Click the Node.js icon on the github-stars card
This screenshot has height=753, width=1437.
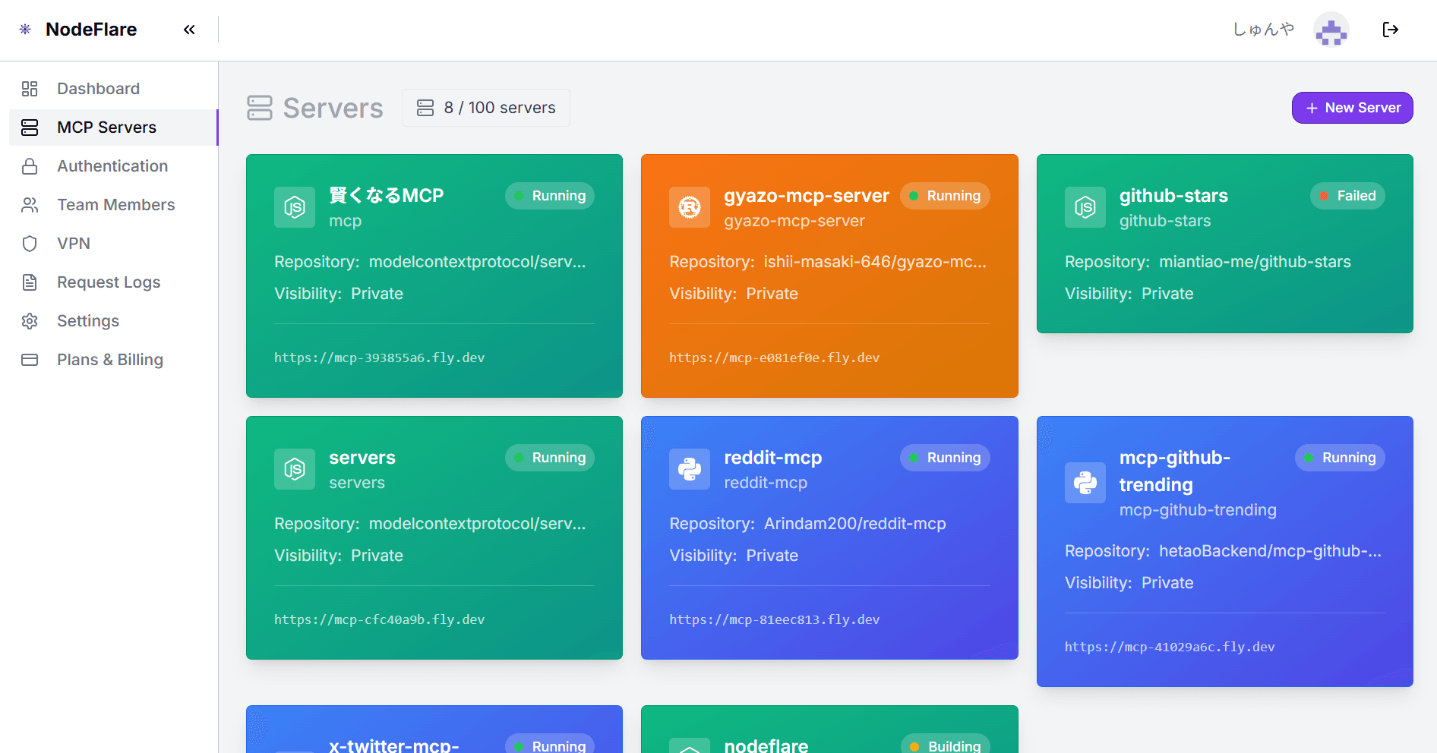tap(1085, 207)
